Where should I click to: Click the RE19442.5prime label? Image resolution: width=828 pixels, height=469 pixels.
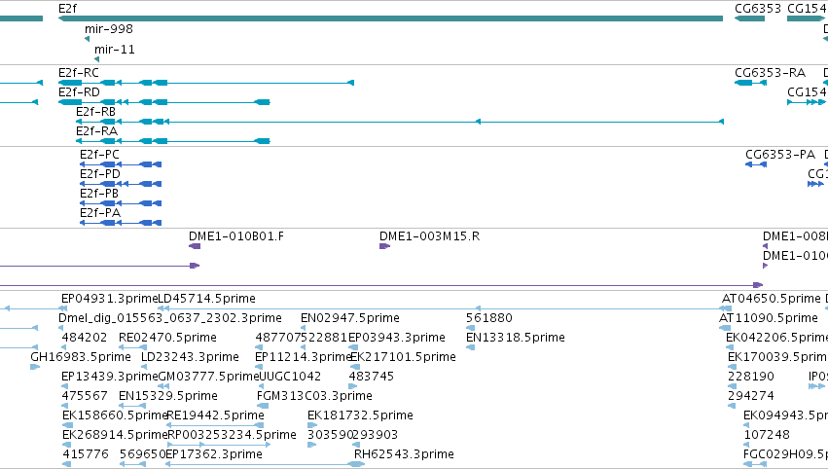(x=215, y=416)
